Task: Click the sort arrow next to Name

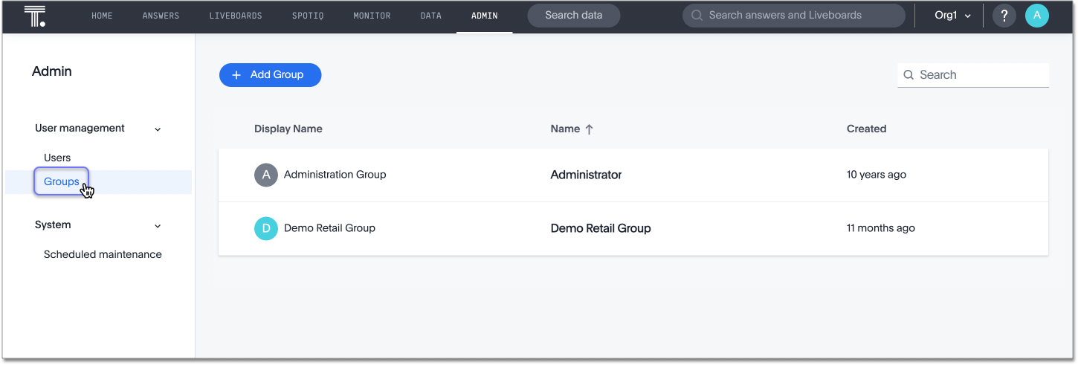Action: tap(590, 129)
